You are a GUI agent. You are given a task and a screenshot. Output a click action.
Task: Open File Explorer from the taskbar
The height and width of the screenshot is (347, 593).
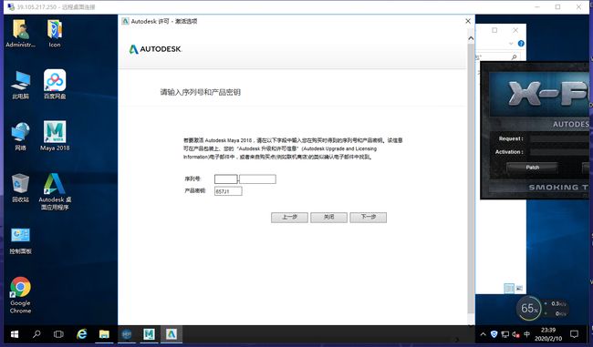click(x=104, y=334)
